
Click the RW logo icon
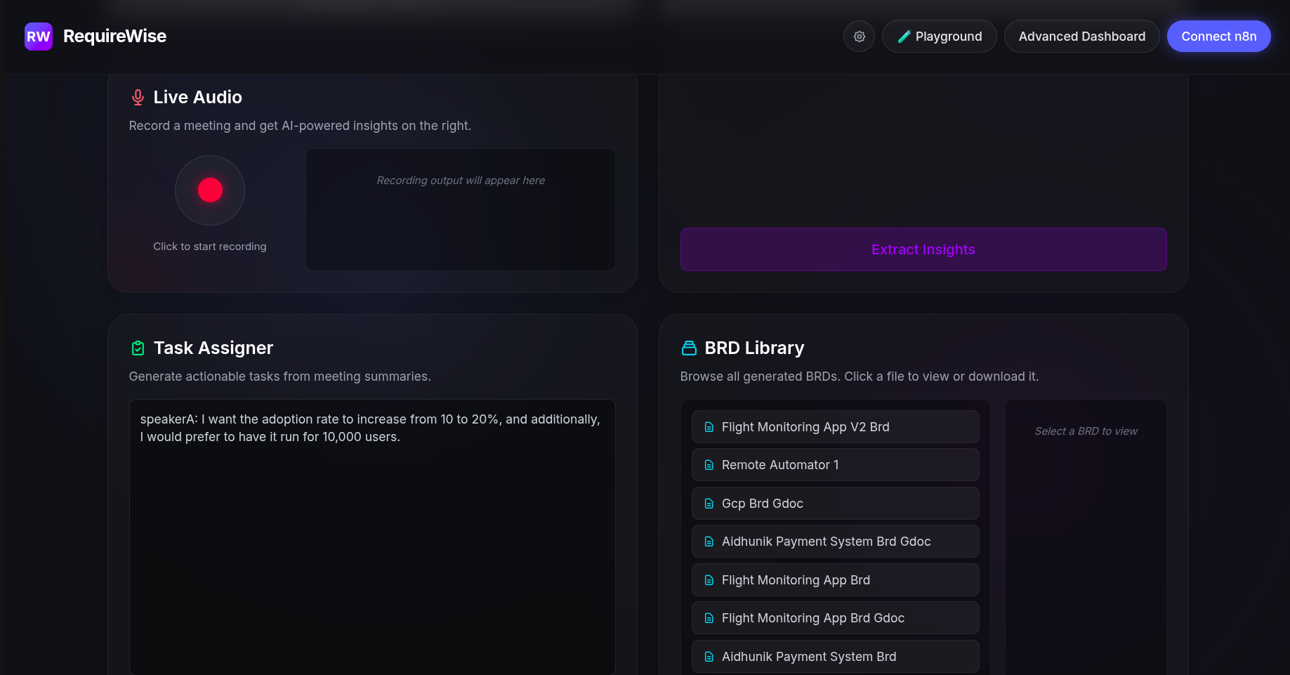pos(39,37)
